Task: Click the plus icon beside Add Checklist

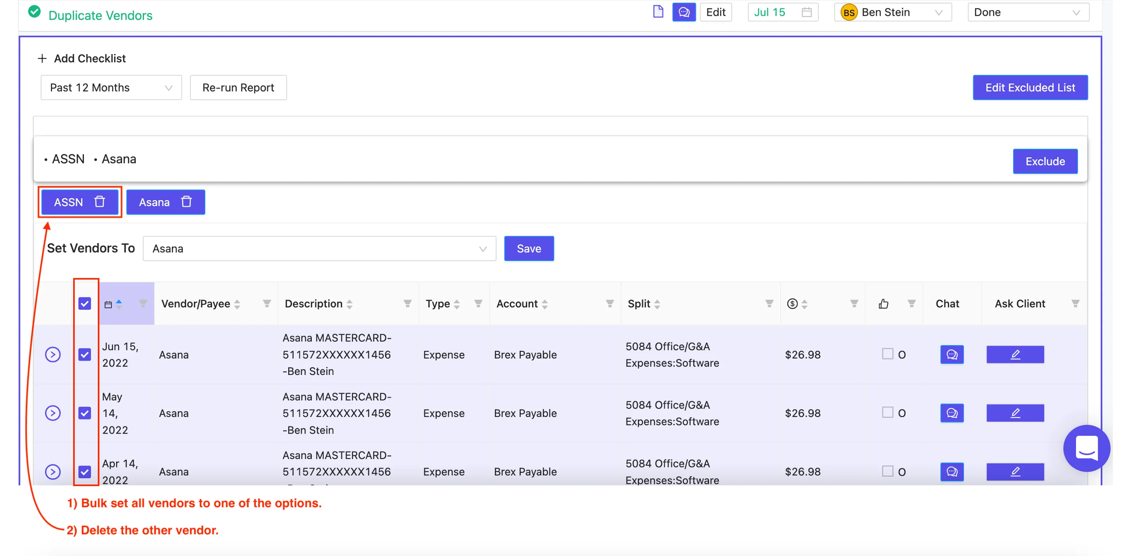Action: click(x=42, y=58)
